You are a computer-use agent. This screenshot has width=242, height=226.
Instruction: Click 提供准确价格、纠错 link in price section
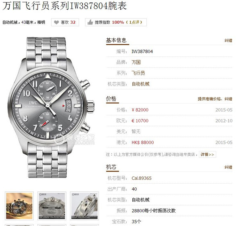(215, 99)
